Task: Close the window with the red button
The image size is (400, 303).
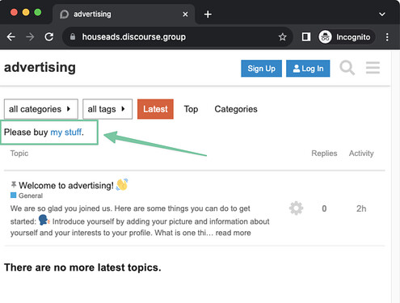Action: (x=14, y=12)
